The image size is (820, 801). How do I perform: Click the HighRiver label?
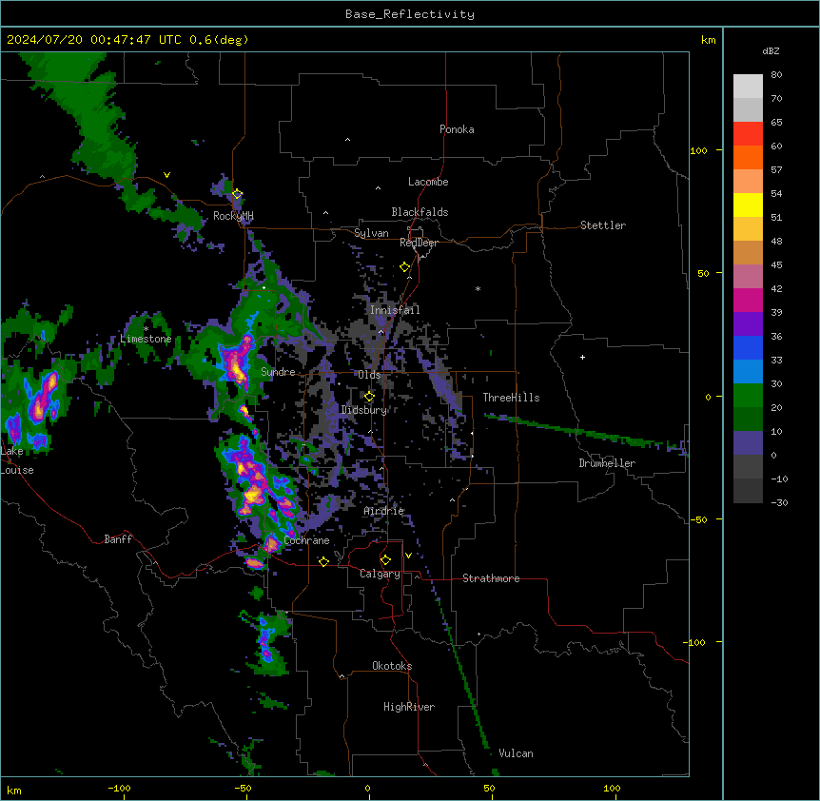[x=409, y=707]
